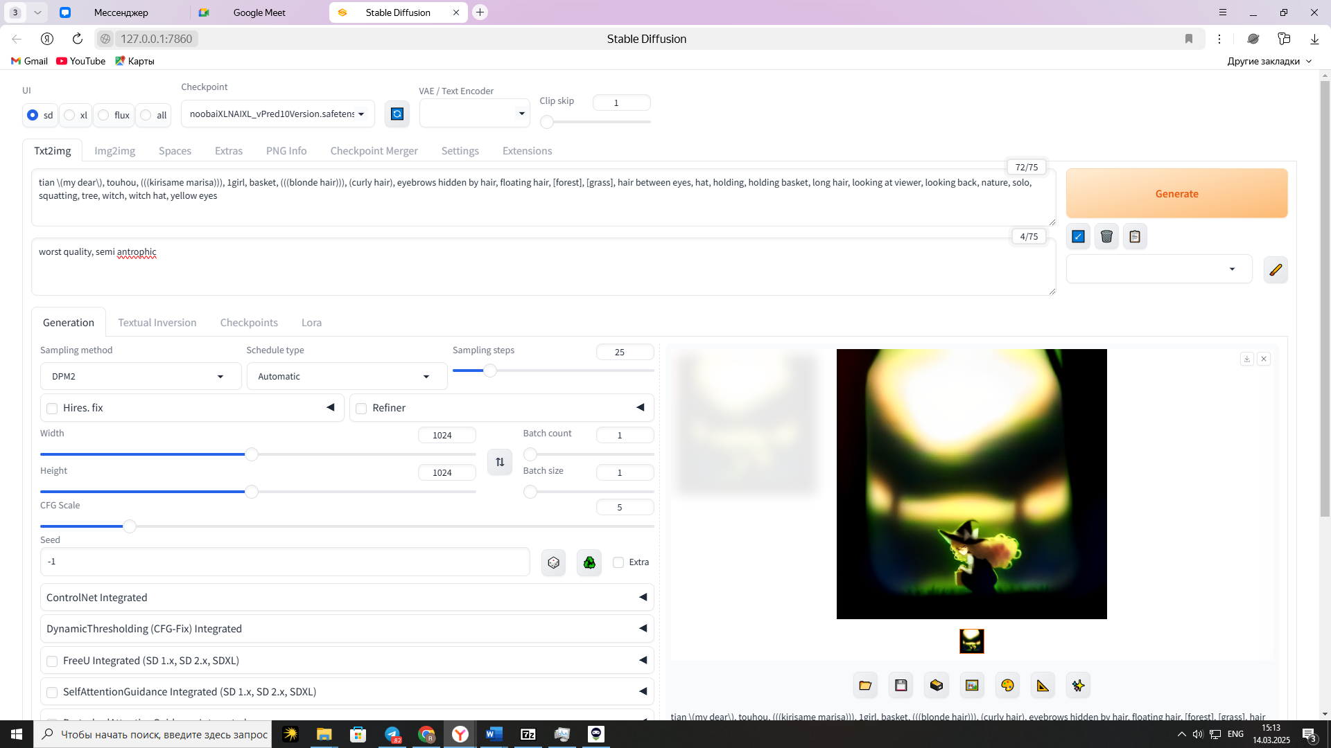This screenshot has height=748, width=1331.
Task: Enable the Hires. fix checkbox
Action: (52, 409)
